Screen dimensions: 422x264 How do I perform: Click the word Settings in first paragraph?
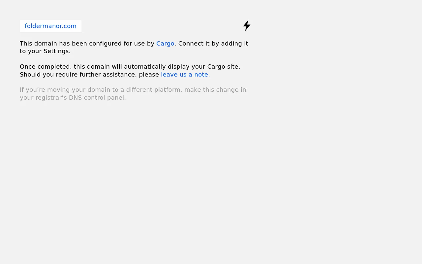point(56,51)
